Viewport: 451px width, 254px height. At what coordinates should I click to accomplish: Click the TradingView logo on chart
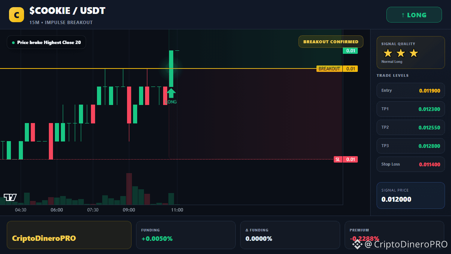tap(10, 197)
